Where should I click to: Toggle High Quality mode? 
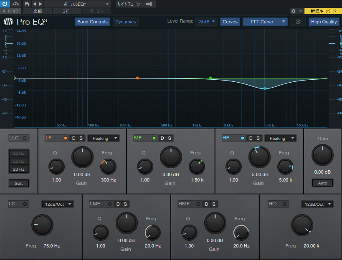tap(324, 22)
